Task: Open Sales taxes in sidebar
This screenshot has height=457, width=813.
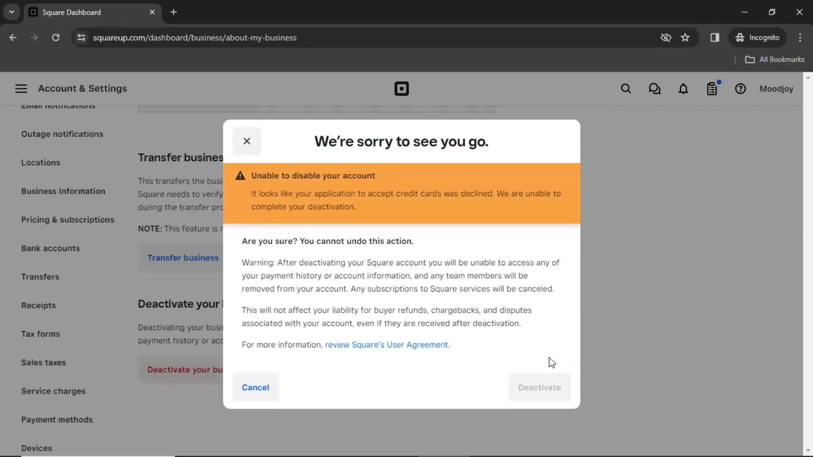Action: [44, 363]
